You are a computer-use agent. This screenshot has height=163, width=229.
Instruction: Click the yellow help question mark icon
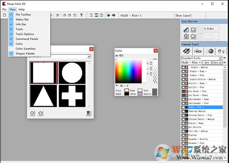[81, 15]
